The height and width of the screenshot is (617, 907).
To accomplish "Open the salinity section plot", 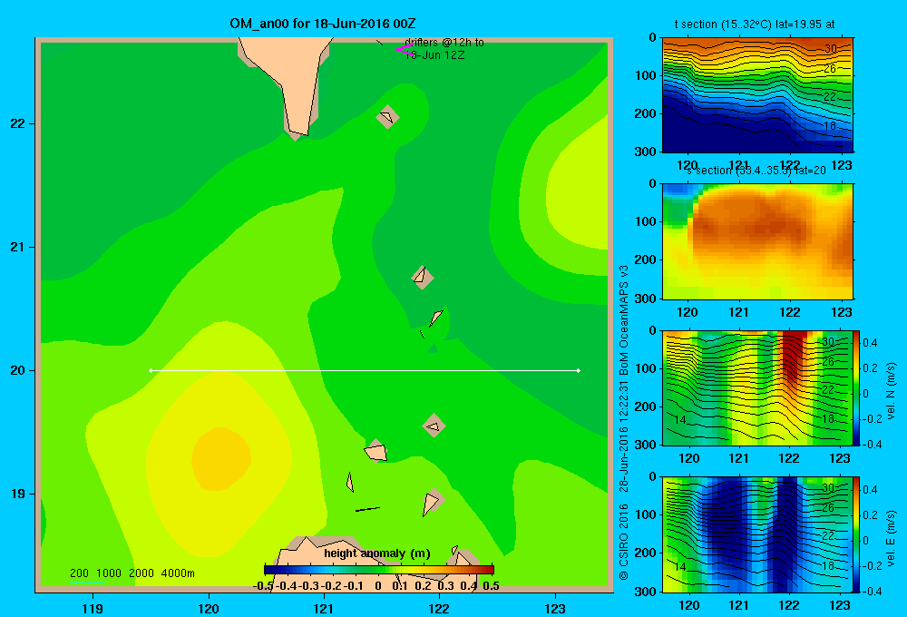I will tap(757, 241).
